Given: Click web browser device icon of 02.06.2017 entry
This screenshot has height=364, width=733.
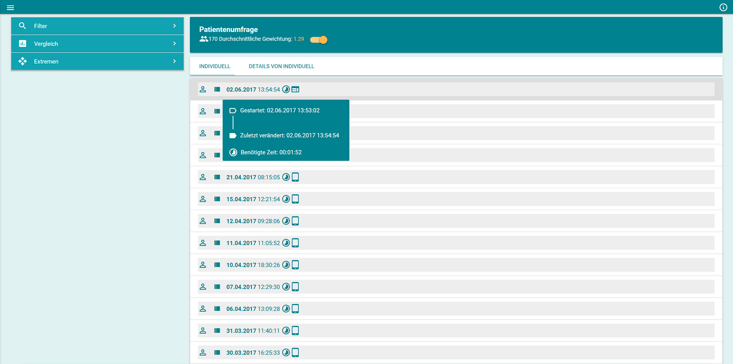Looking at the screenshot, I should tap(295, 89).
